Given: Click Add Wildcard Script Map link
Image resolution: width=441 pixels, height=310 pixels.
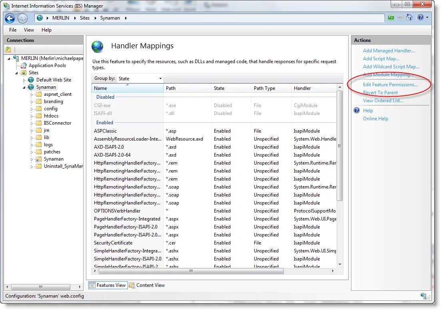Looking at the screenshot, I should 391,67.
